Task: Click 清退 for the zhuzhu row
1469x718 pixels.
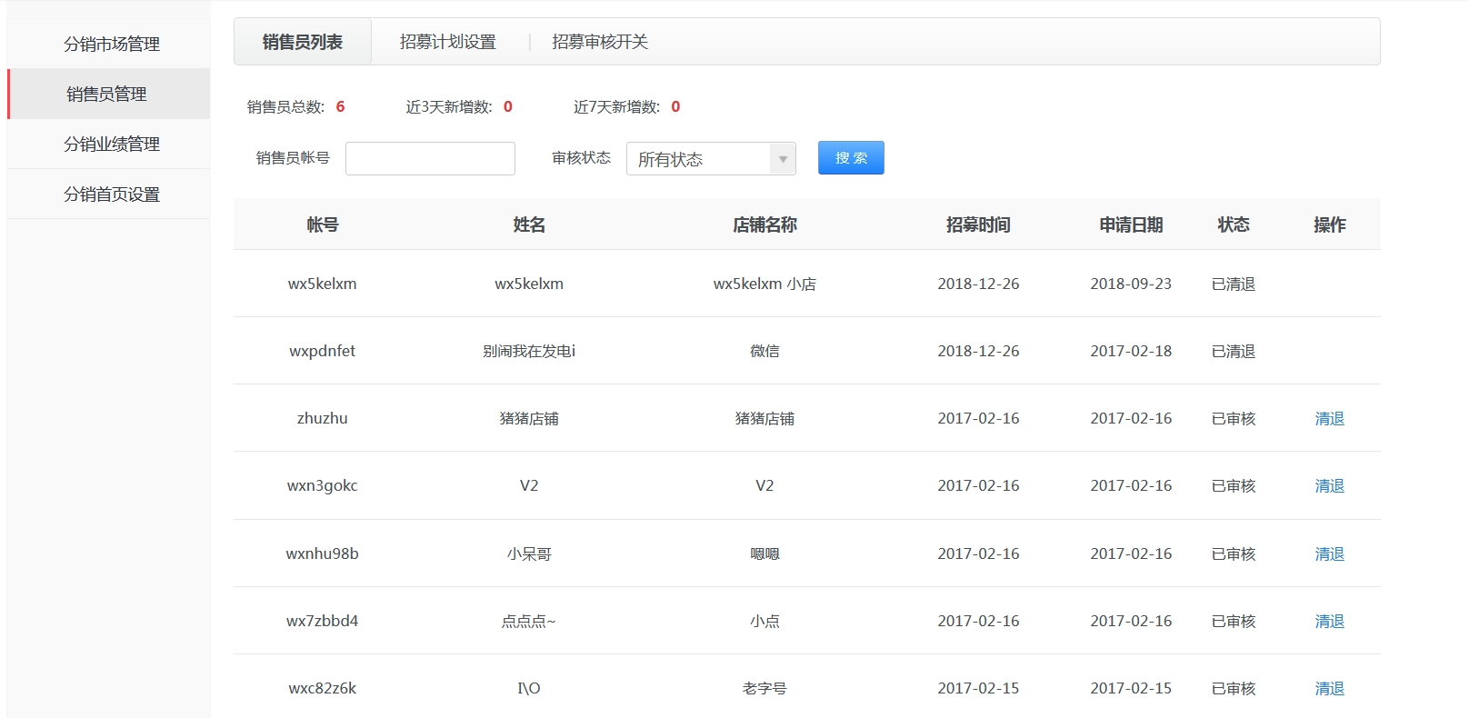Action: 1329,418
